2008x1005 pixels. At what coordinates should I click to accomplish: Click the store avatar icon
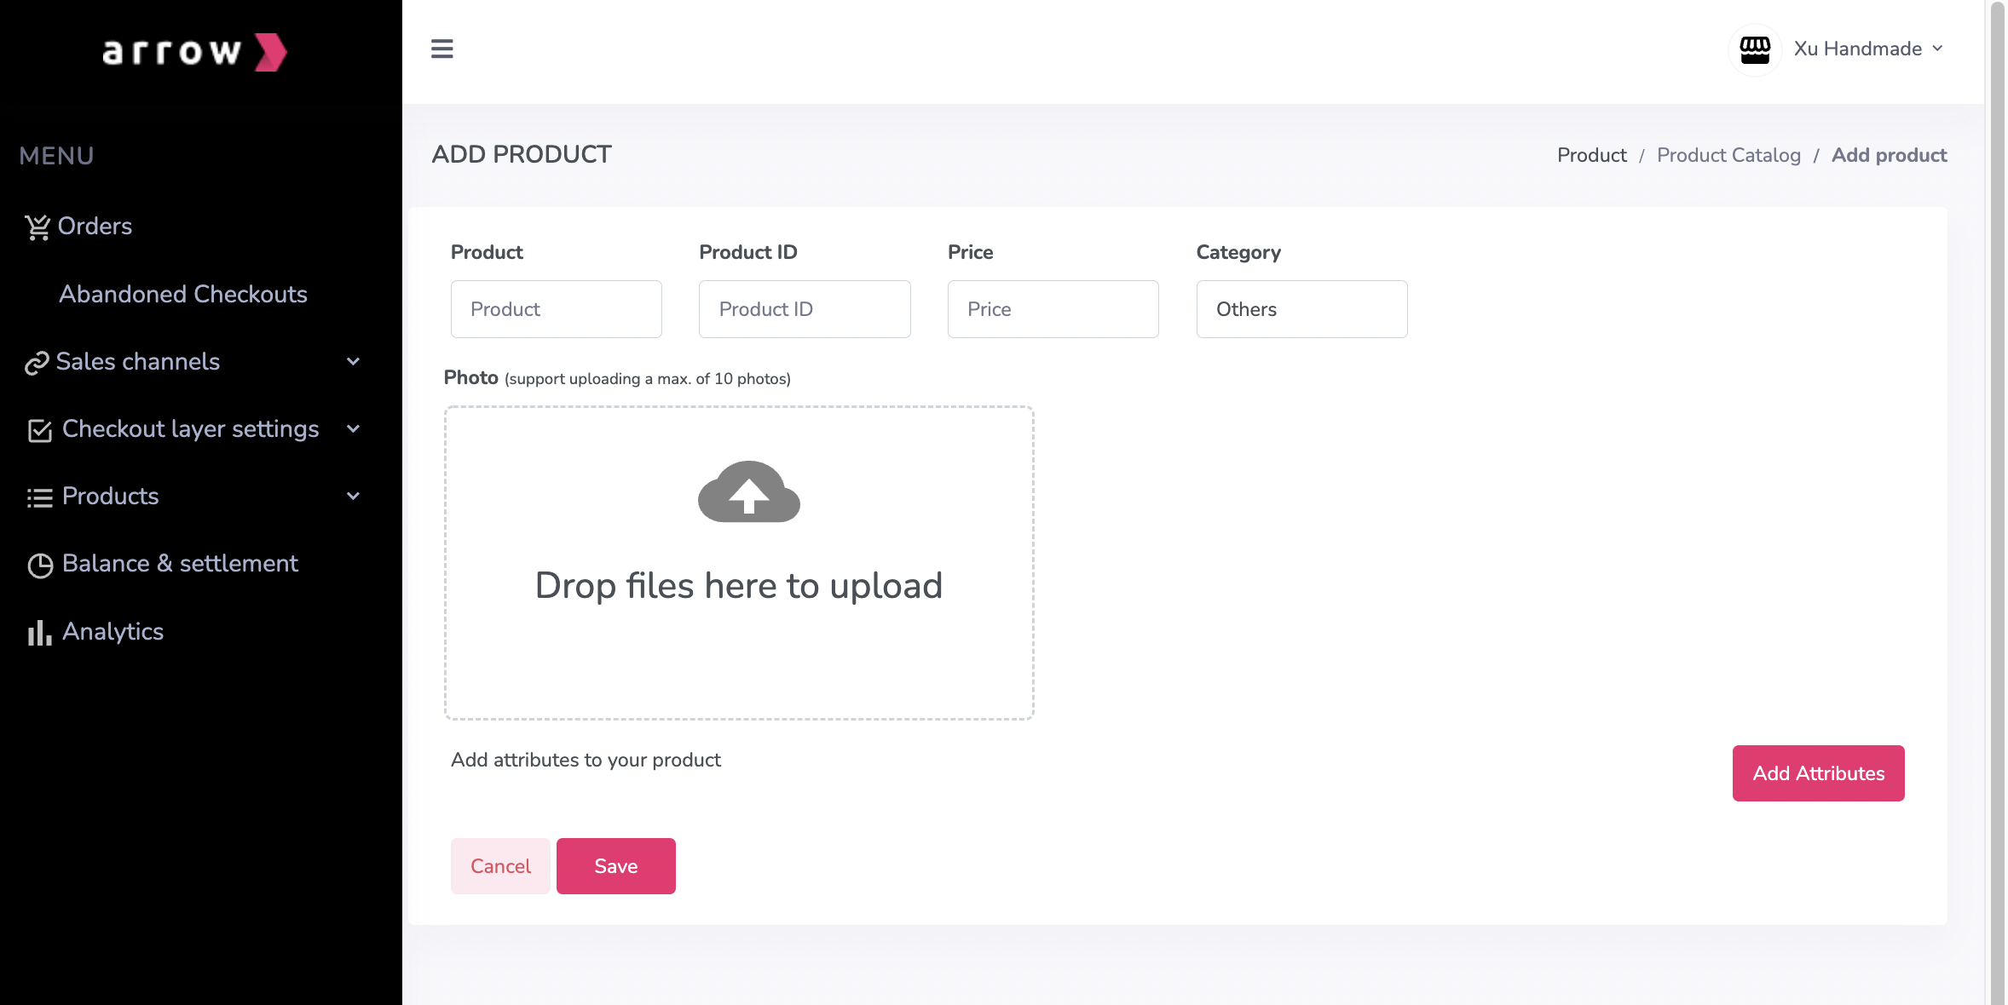[x=1754, y=49]
